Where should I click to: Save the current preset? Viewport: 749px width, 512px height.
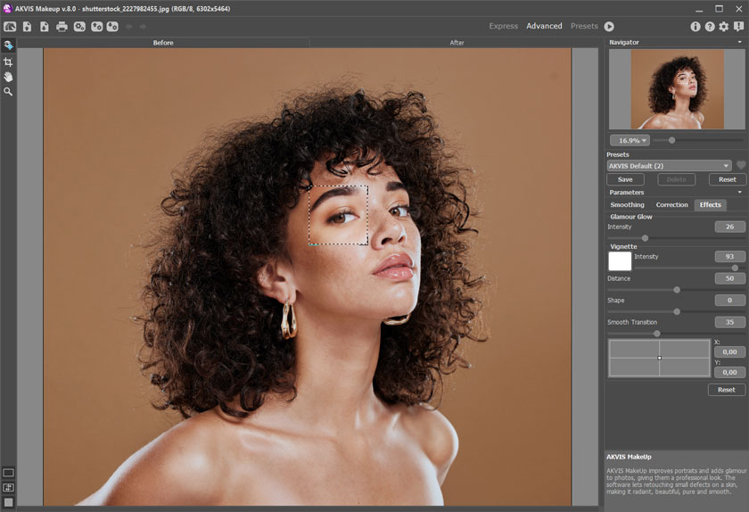click(x=625, y=179)
